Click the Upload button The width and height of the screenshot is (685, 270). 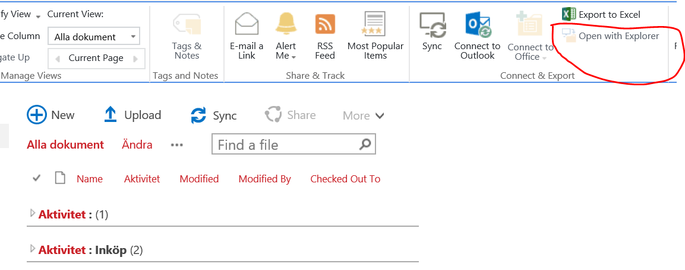tap(132, 115)
